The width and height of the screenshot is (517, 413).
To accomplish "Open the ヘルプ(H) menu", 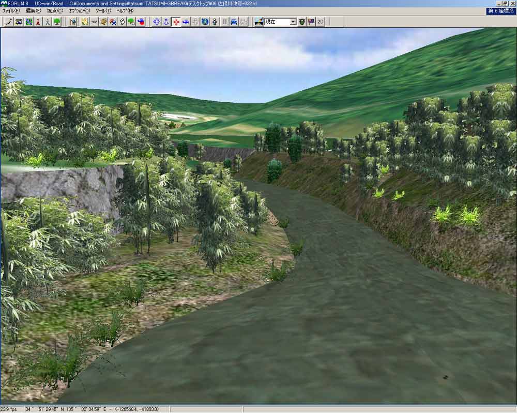I will pyautogui.click(x=125, y=11).
